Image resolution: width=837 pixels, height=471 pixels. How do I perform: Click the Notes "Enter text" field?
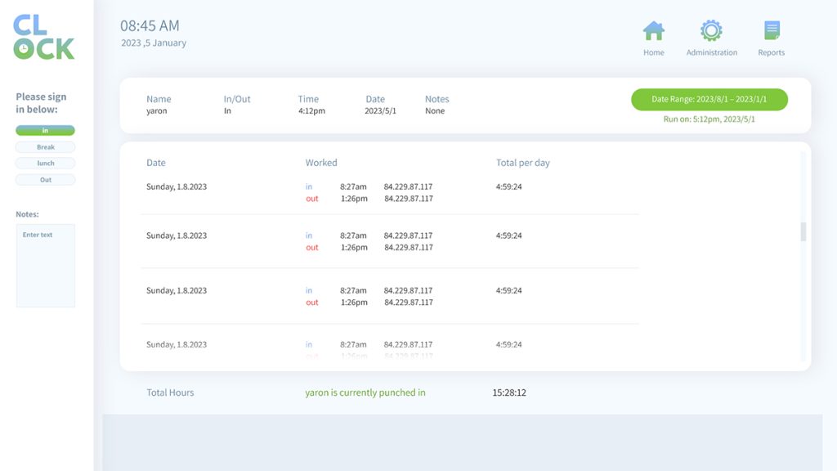45,266
